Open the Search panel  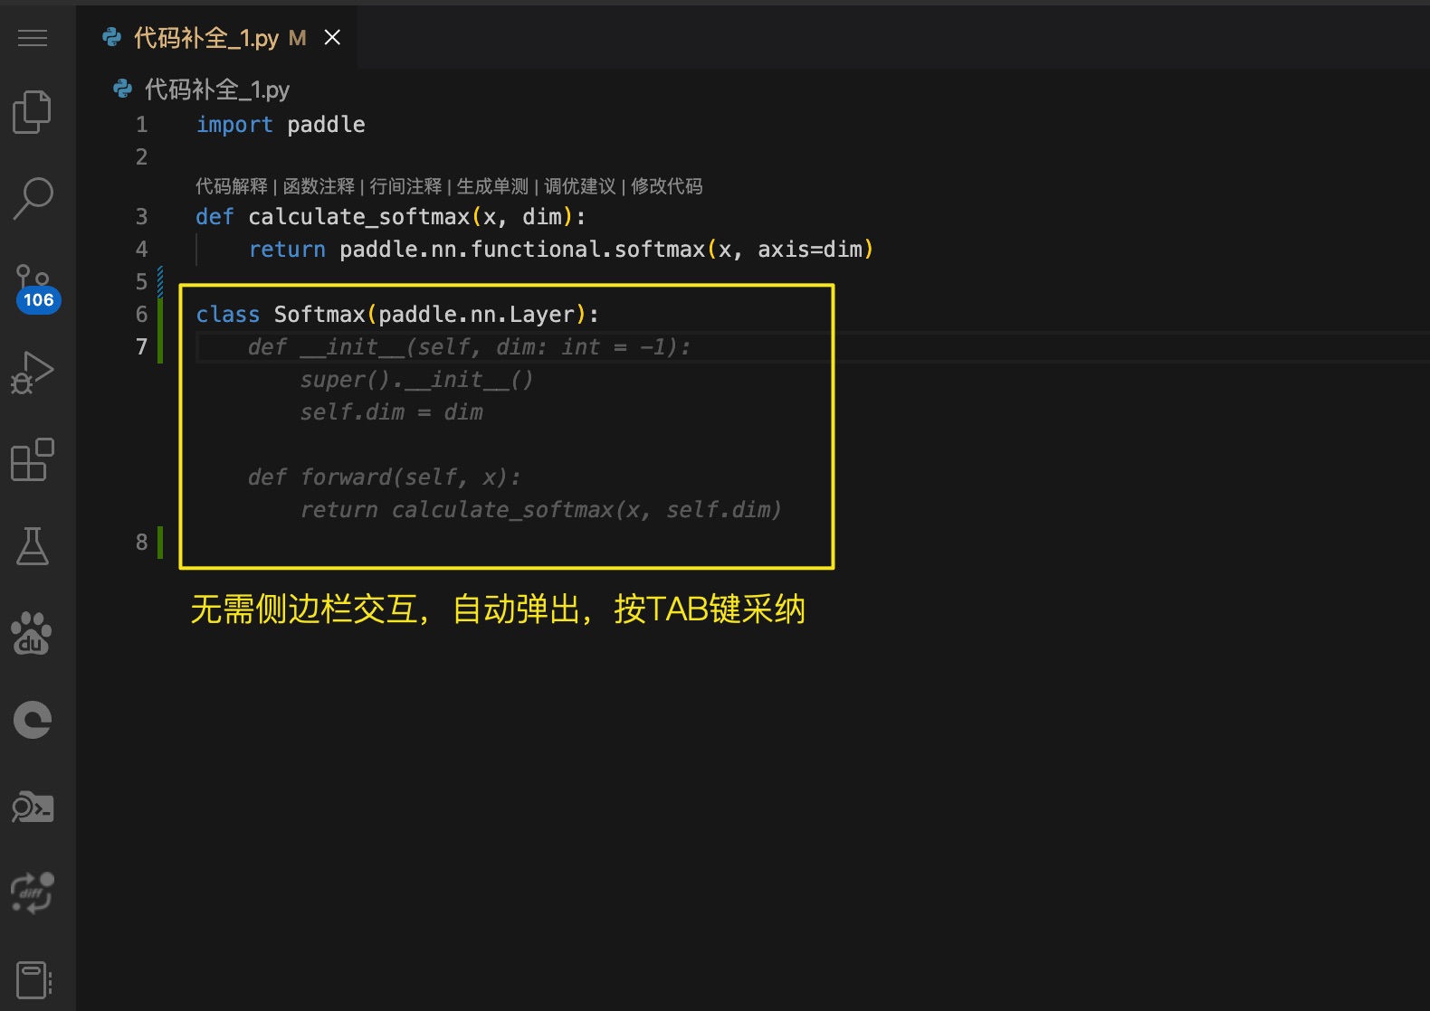click(x=33, y=198)
